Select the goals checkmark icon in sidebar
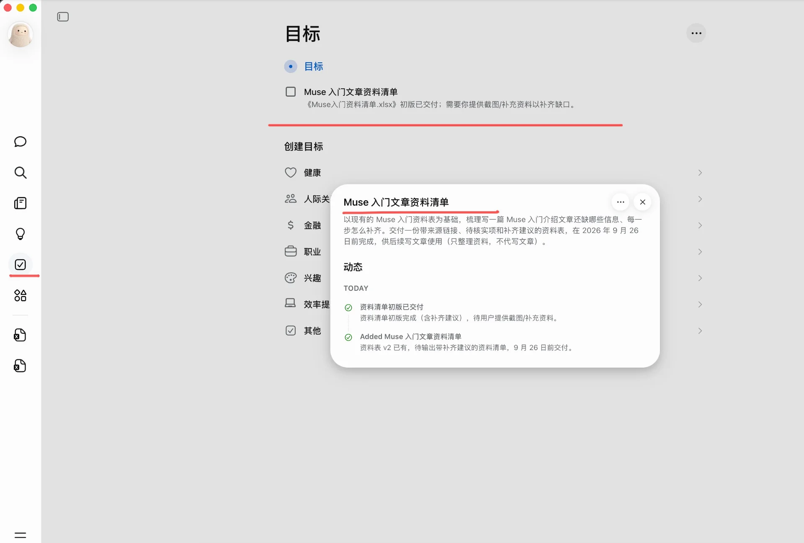 point(20,264)
